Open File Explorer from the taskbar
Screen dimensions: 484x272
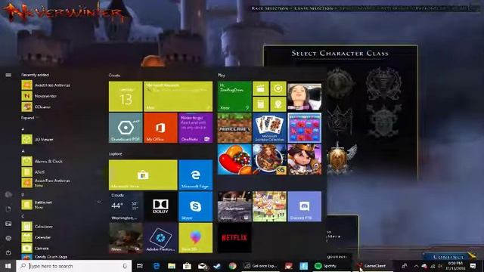172,266
